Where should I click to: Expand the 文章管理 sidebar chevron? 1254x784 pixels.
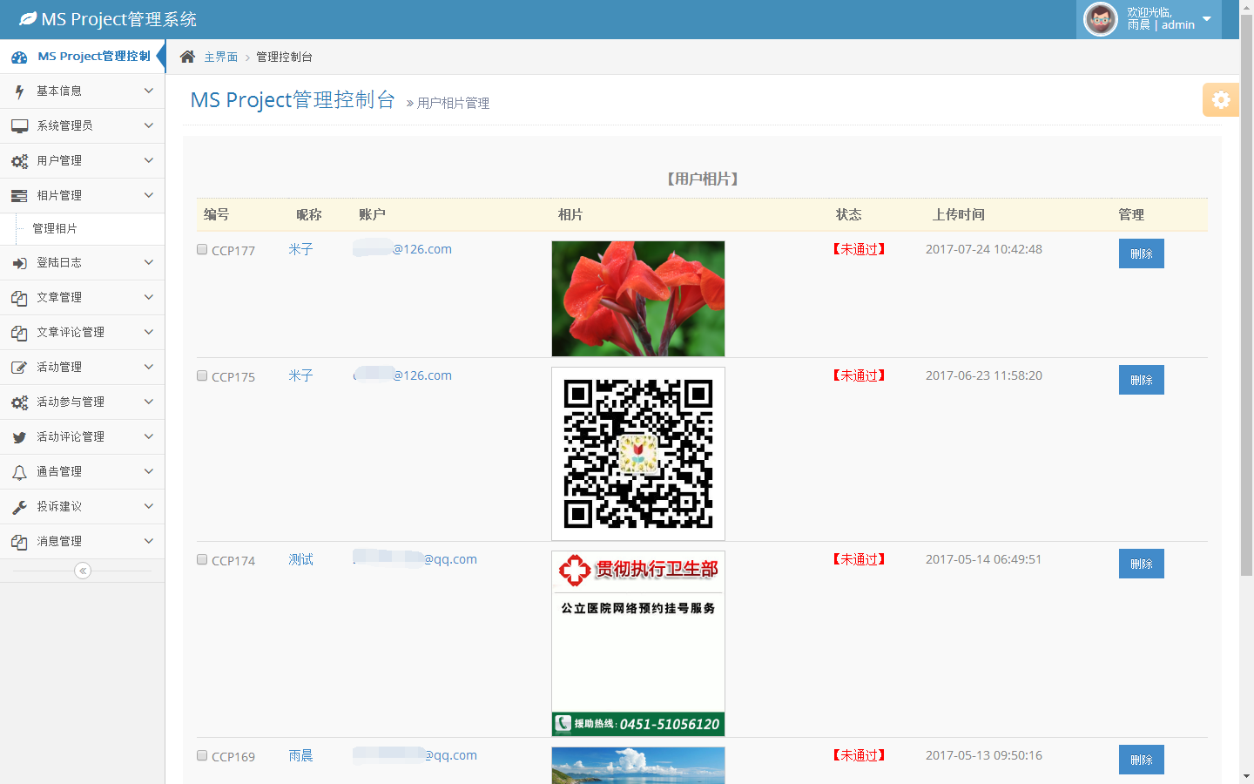pos(148,297)
